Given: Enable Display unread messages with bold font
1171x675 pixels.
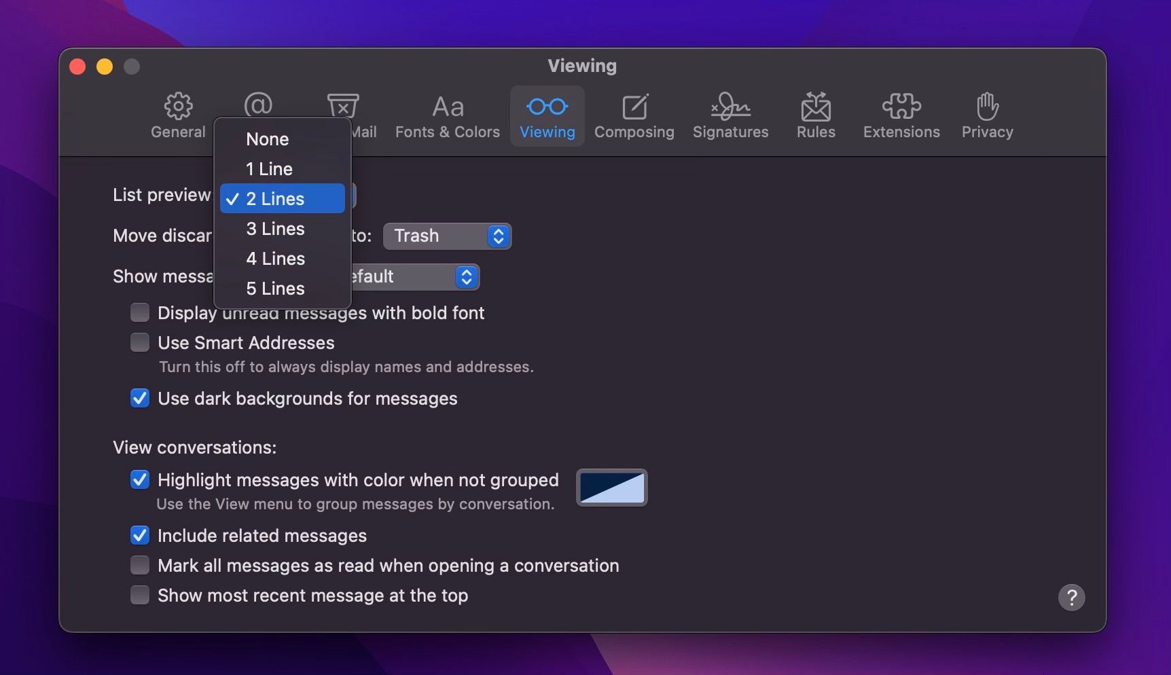Looking at the screenshot, I should (x=139, y=312).
